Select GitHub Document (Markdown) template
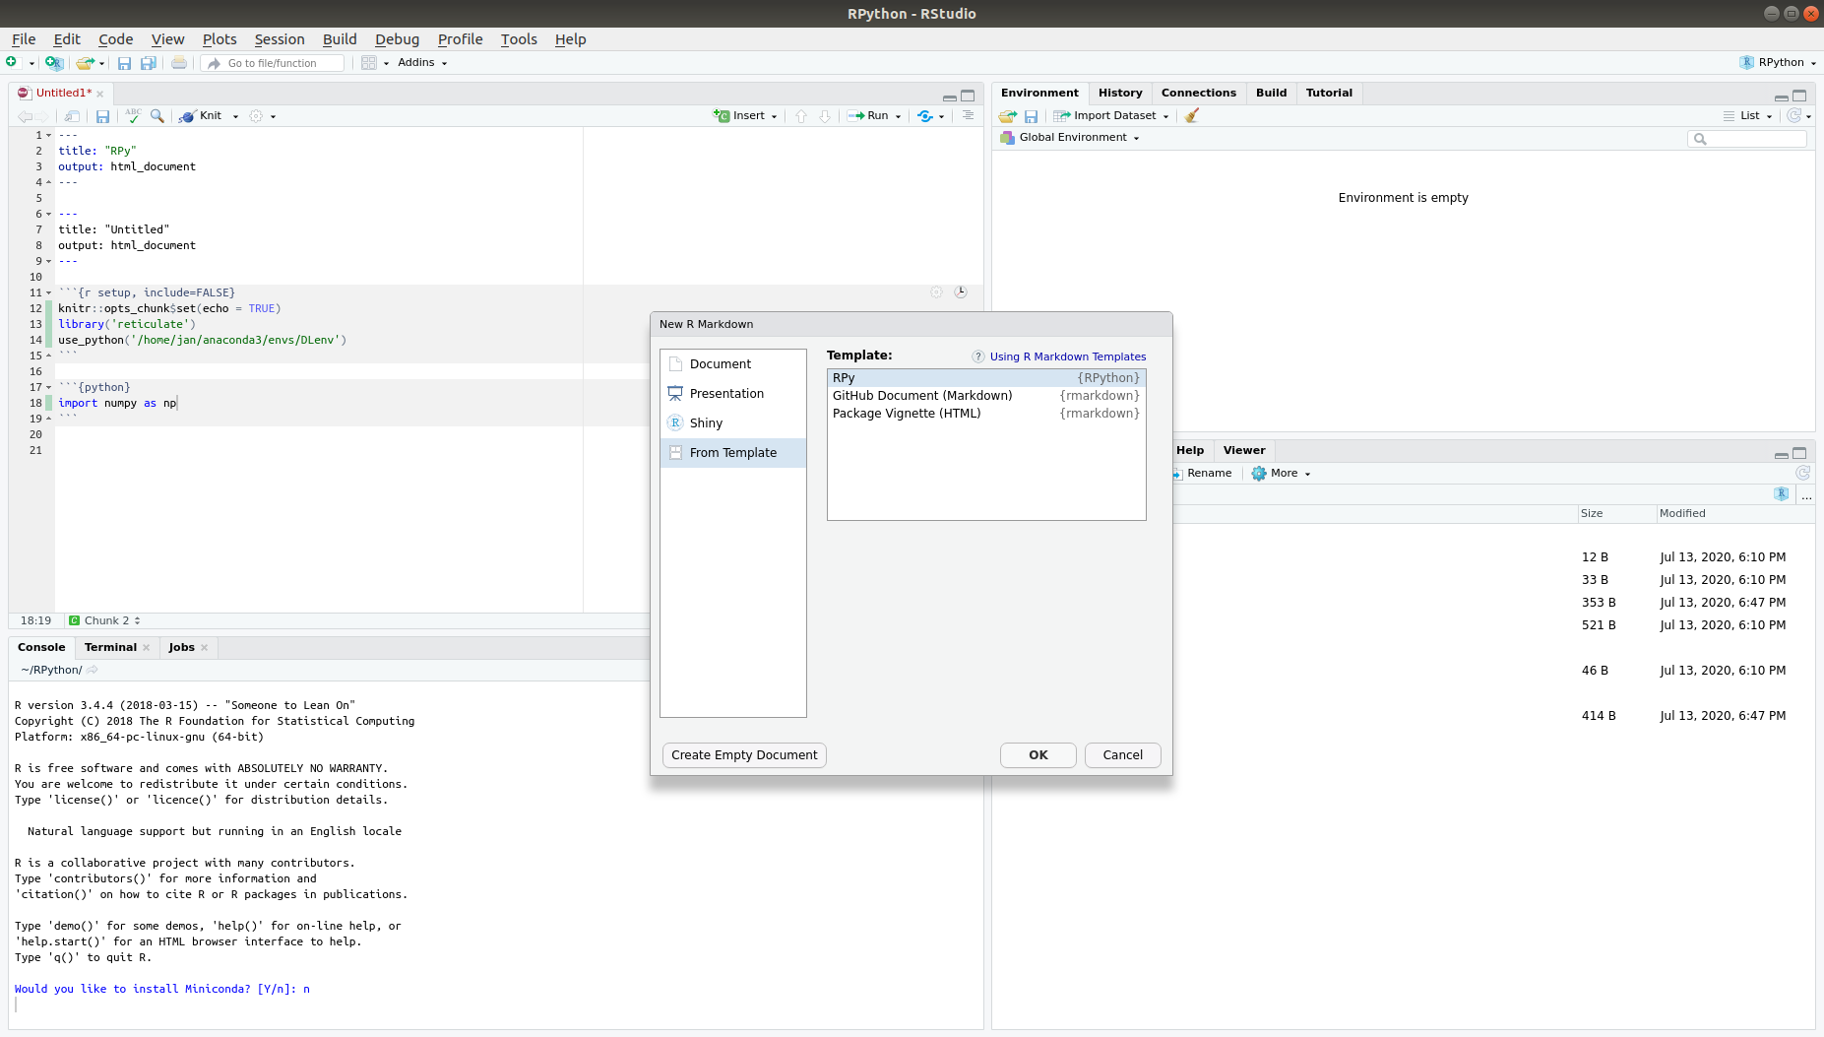 (922, 396)
